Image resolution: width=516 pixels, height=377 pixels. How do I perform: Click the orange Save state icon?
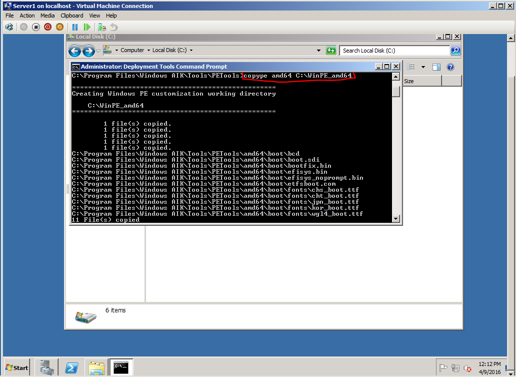[x=59, y=27]
